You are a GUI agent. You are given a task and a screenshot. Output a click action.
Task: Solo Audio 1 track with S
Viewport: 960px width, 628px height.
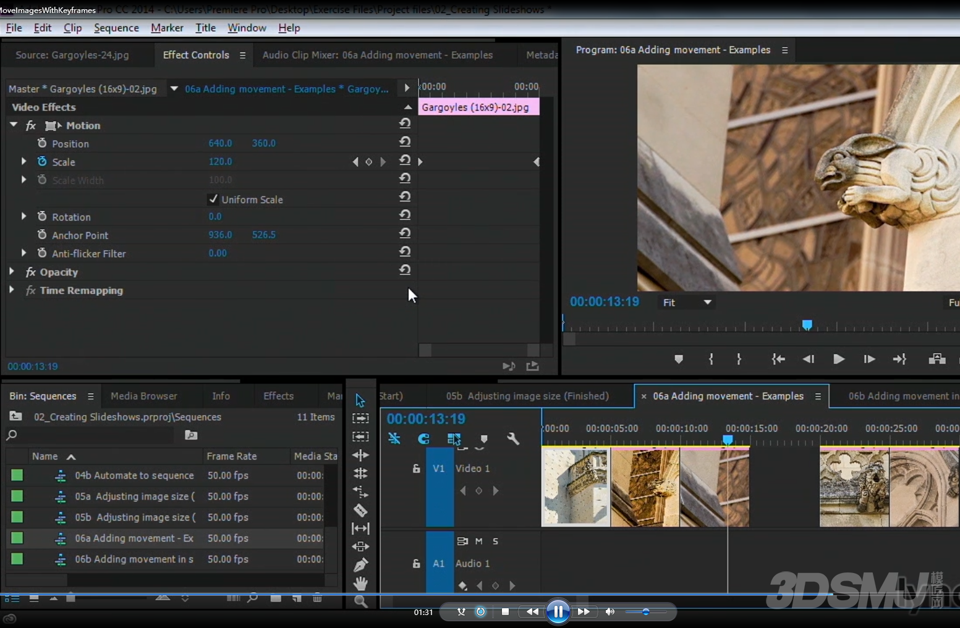click(495, 541)
